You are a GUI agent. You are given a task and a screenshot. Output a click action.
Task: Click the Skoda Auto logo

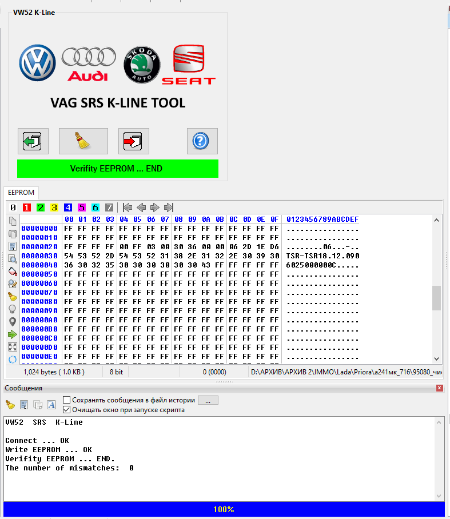point(142,65)
